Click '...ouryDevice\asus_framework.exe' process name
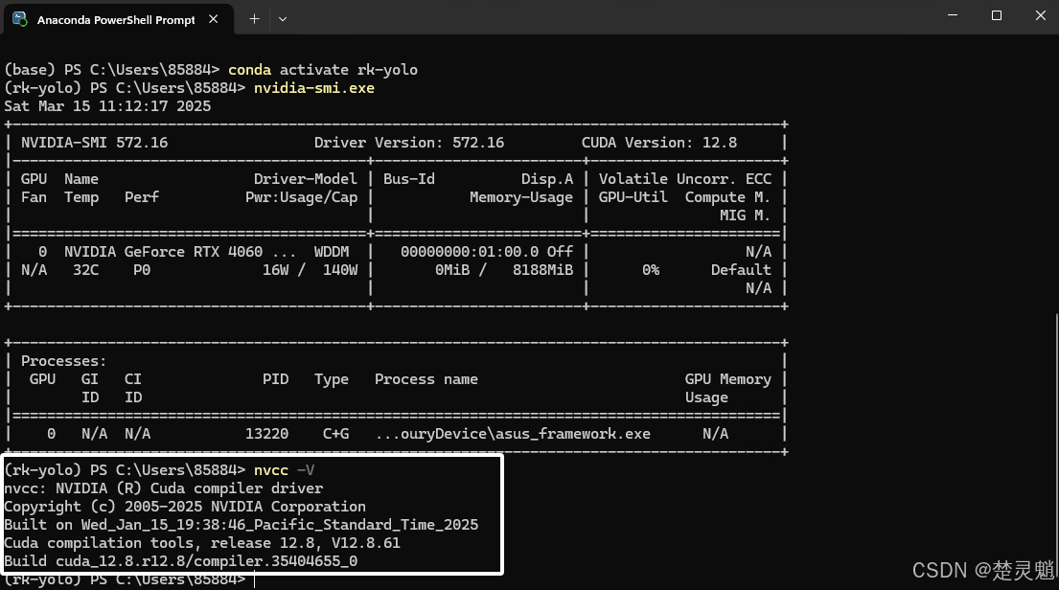The height and width of the screenshot is (590, 1059). tap(513, 434)
